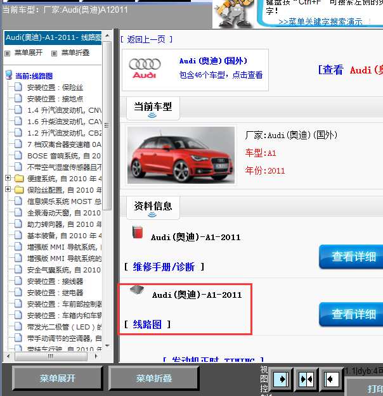Expand the 便捷系统 tree folder
Image resolution: width=383 pixels, height=396 pixels.
(8, 178)
